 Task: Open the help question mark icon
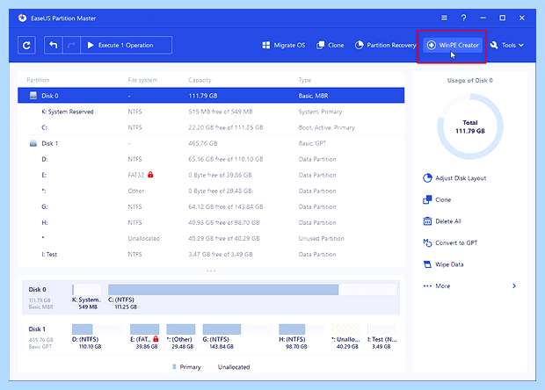[x=463, y=18]
